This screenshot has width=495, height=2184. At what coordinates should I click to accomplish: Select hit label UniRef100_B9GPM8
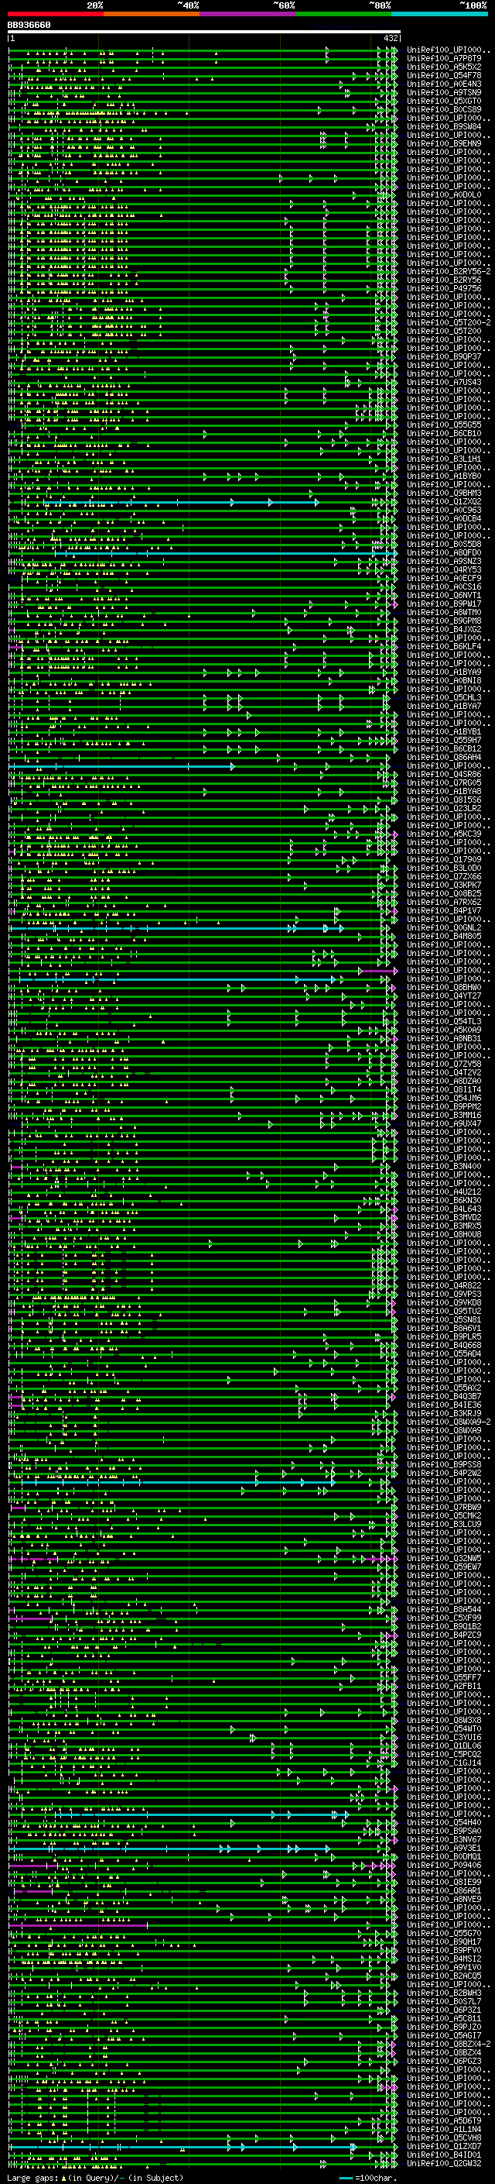[x=444, y=621]
